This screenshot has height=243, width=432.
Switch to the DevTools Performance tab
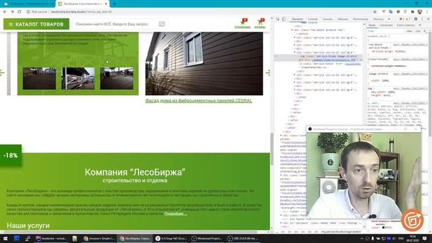tap(360, 19)
